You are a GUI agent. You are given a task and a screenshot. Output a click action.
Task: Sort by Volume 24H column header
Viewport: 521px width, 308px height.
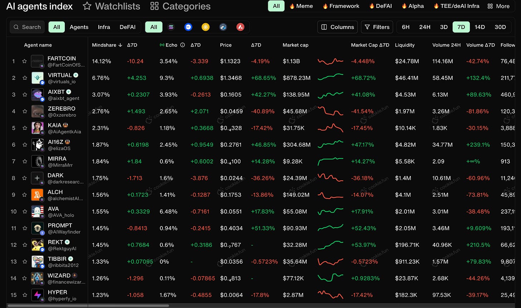(x=446, y=45)
